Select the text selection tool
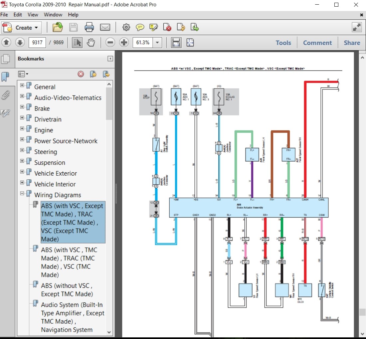The height and width of the screenshot is (339, 366). [77, 43]
